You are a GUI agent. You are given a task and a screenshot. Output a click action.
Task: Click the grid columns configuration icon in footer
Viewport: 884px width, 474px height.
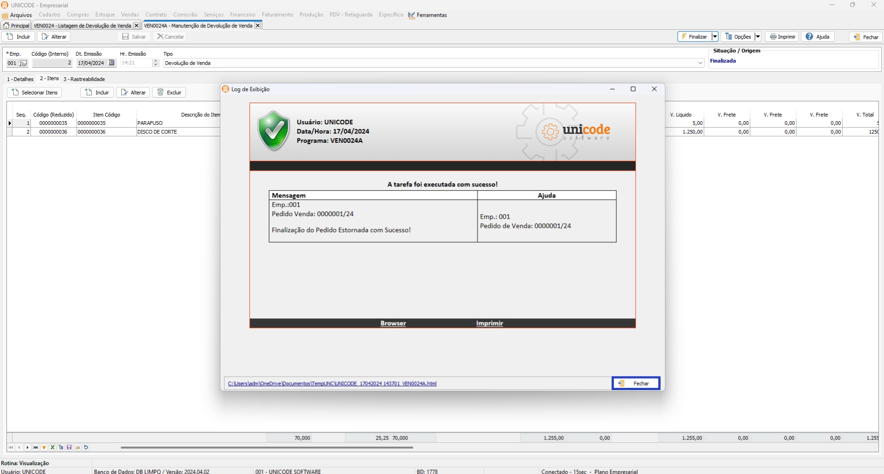click(61, 447)
